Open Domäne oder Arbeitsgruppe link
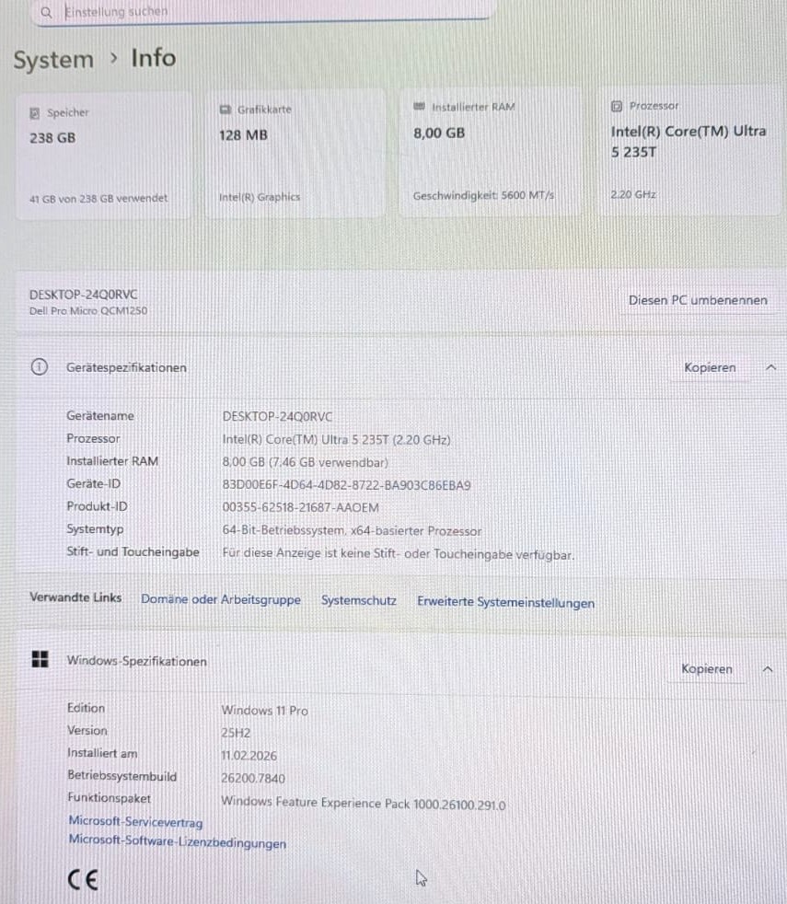The width and height of the screenshot is (787, 904). pos(221,599)
